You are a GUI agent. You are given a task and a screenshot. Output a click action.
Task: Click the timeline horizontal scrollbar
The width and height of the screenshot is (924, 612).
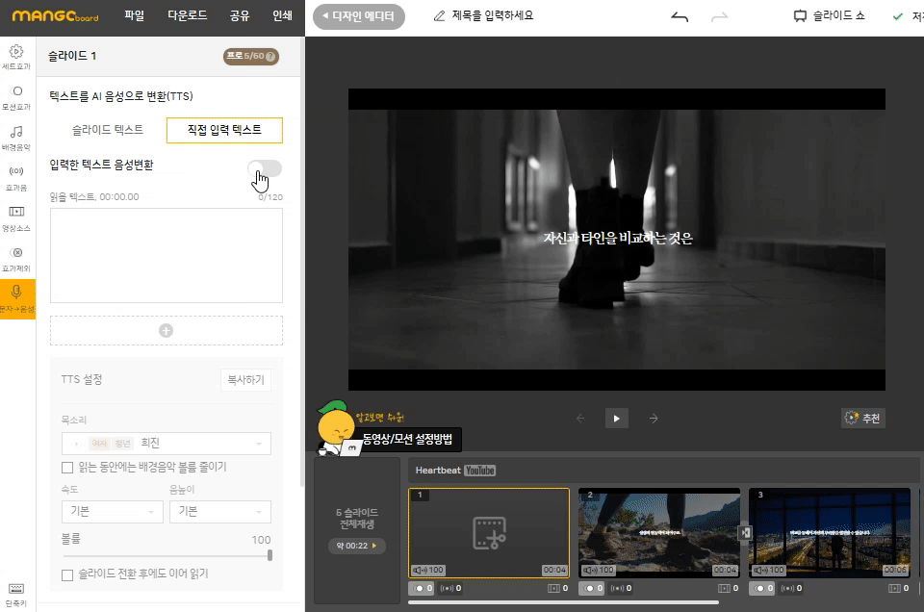coord(563,602)
